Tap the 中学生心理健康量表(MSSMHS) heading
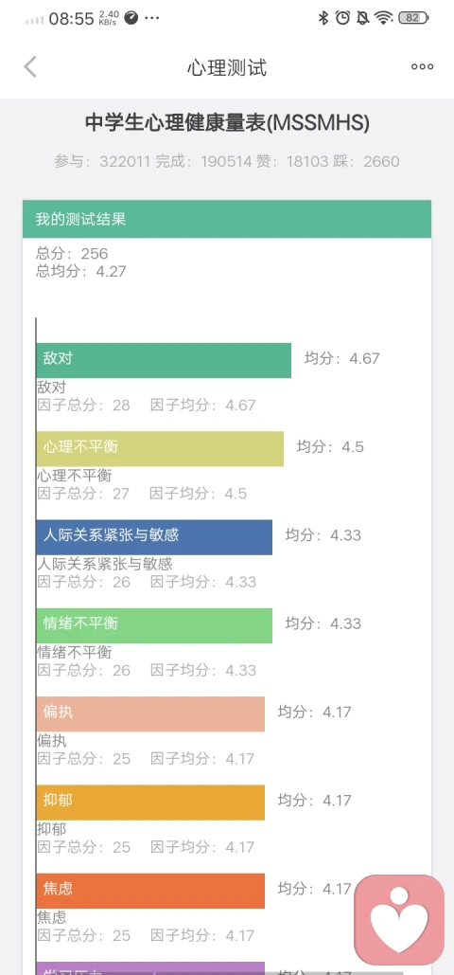This screenshot has width=454, height=975. 227,123
